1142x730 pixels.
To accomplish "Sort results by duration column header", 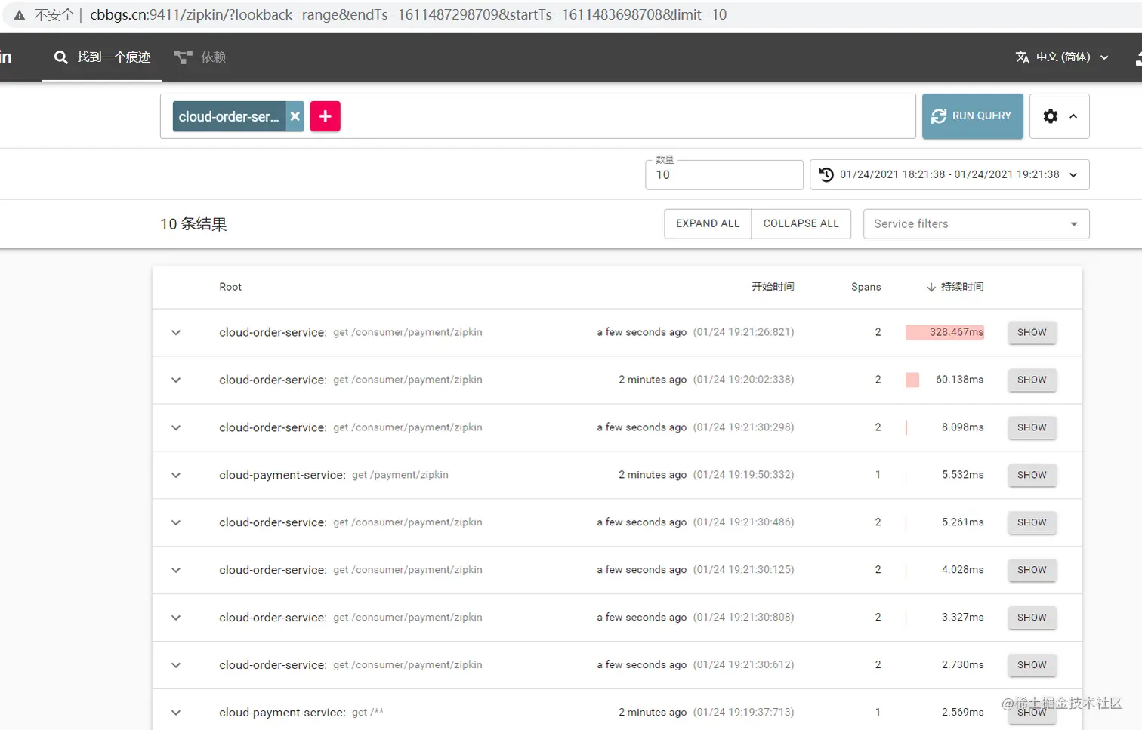I will (x=955, y=287).
